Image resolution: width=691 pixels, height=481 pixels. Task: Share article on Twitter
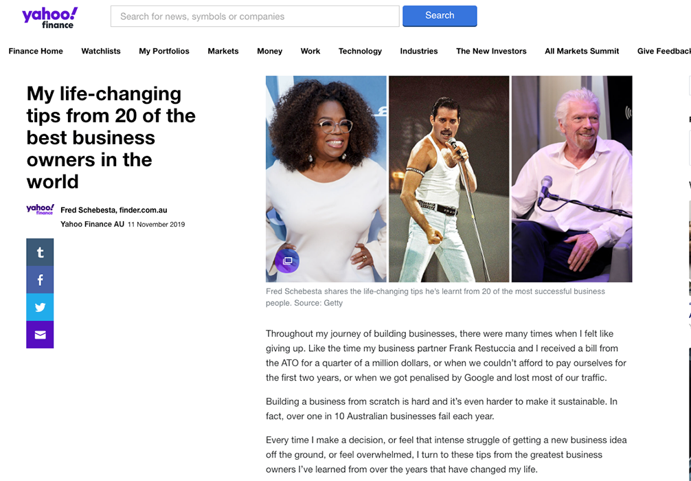click(40, 307)
